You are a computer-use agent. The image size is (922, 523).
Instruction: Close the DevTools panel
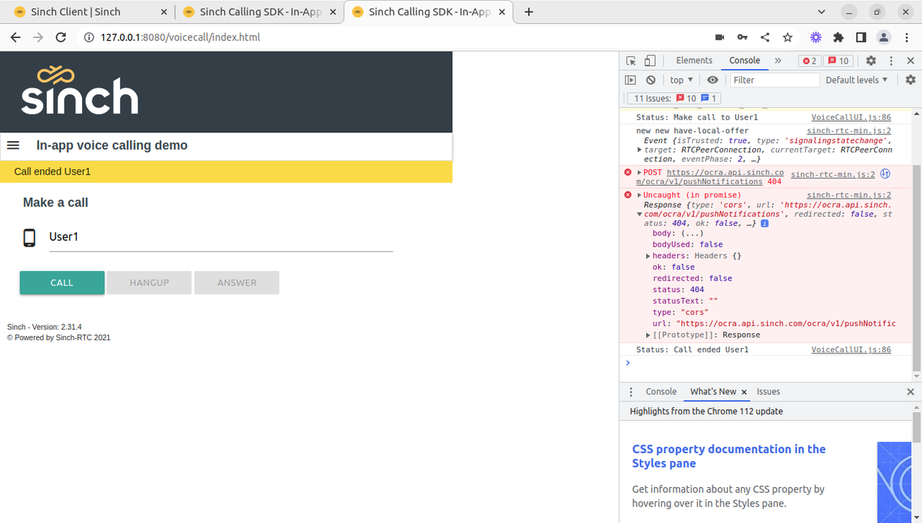(x=910, y=61)
